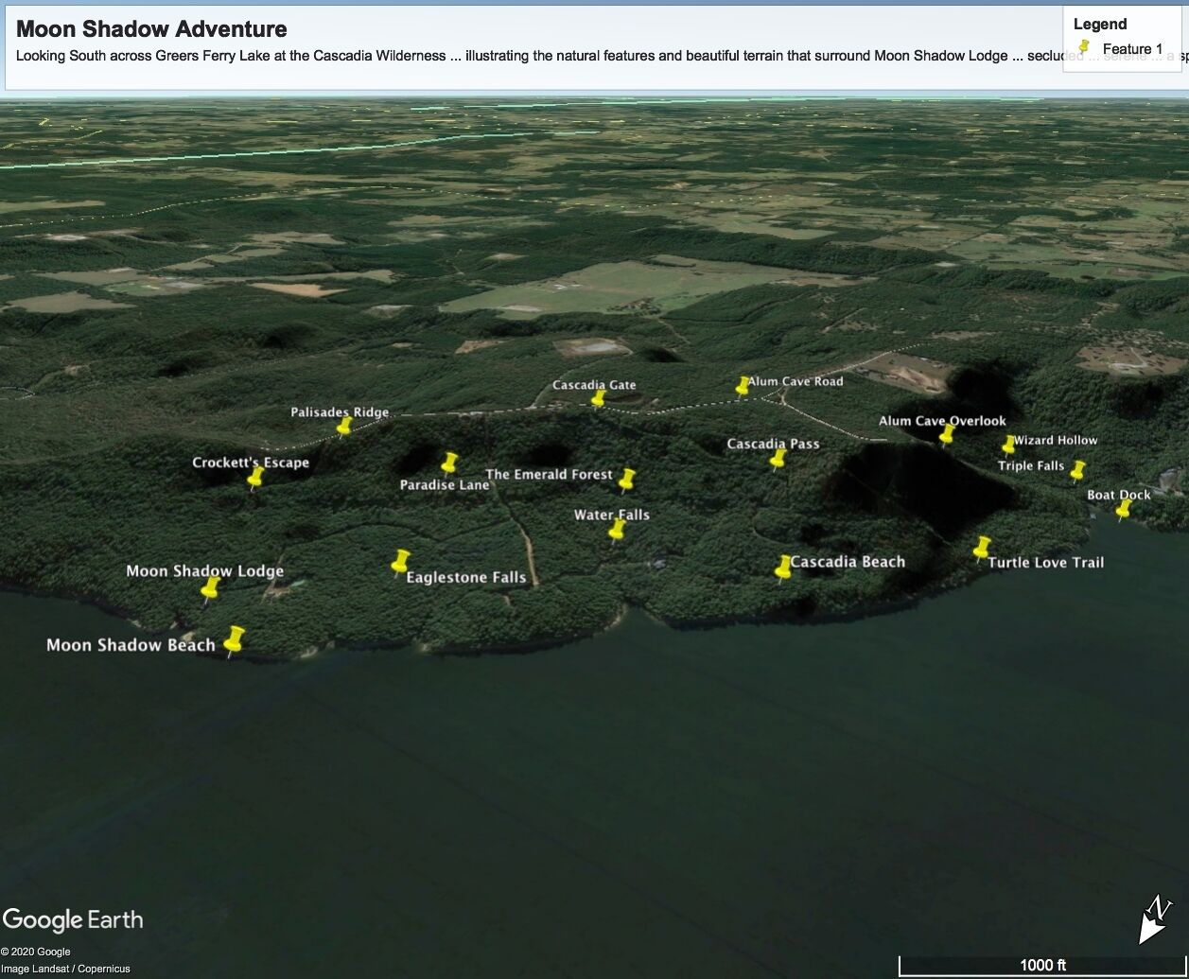Click the Alum Cave Overlook pushpin
This screenshot has width=1189, height=979.
tap(947, 434)
